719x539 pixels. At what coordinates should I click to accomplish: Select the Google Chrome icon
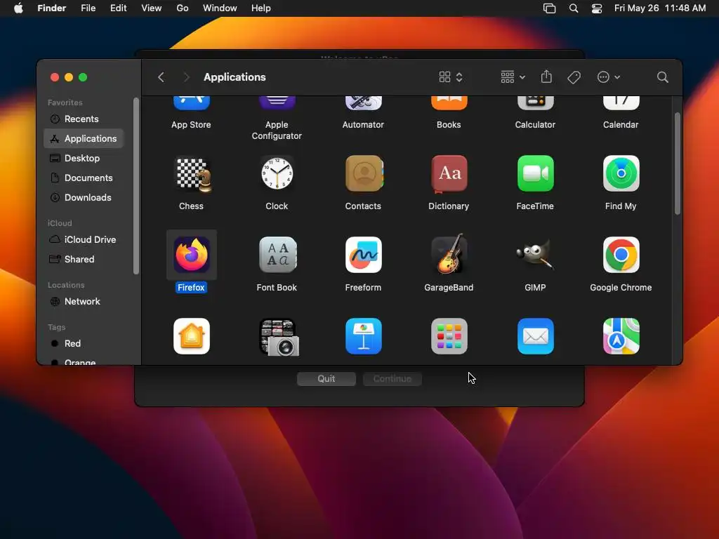tap(621, 255)
